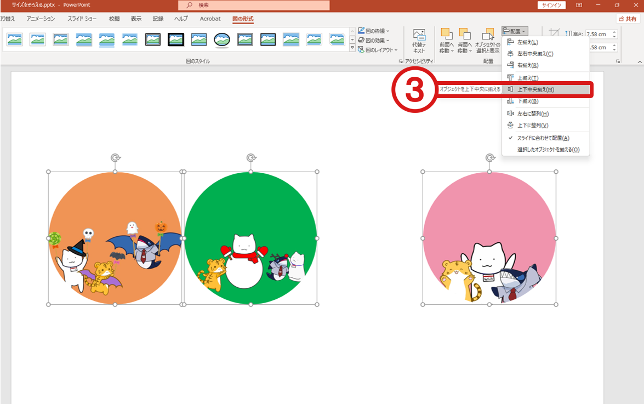The height and width of the screenshot is (404, 644).
Task: Click the crop tool icon
Action: tap(555, 32)
